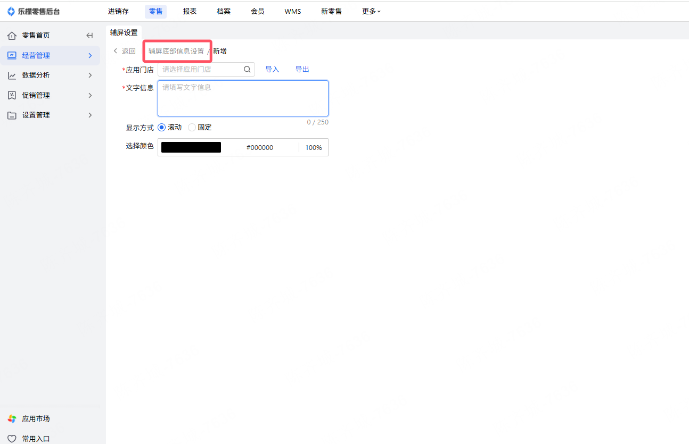The width and height of the screenshot is (689, 444).
Task: Click the 应用门店 selection field
Action: (206, 69)
